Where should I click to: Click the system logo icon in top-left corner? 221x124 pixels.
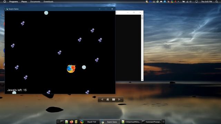coord(4,1)
